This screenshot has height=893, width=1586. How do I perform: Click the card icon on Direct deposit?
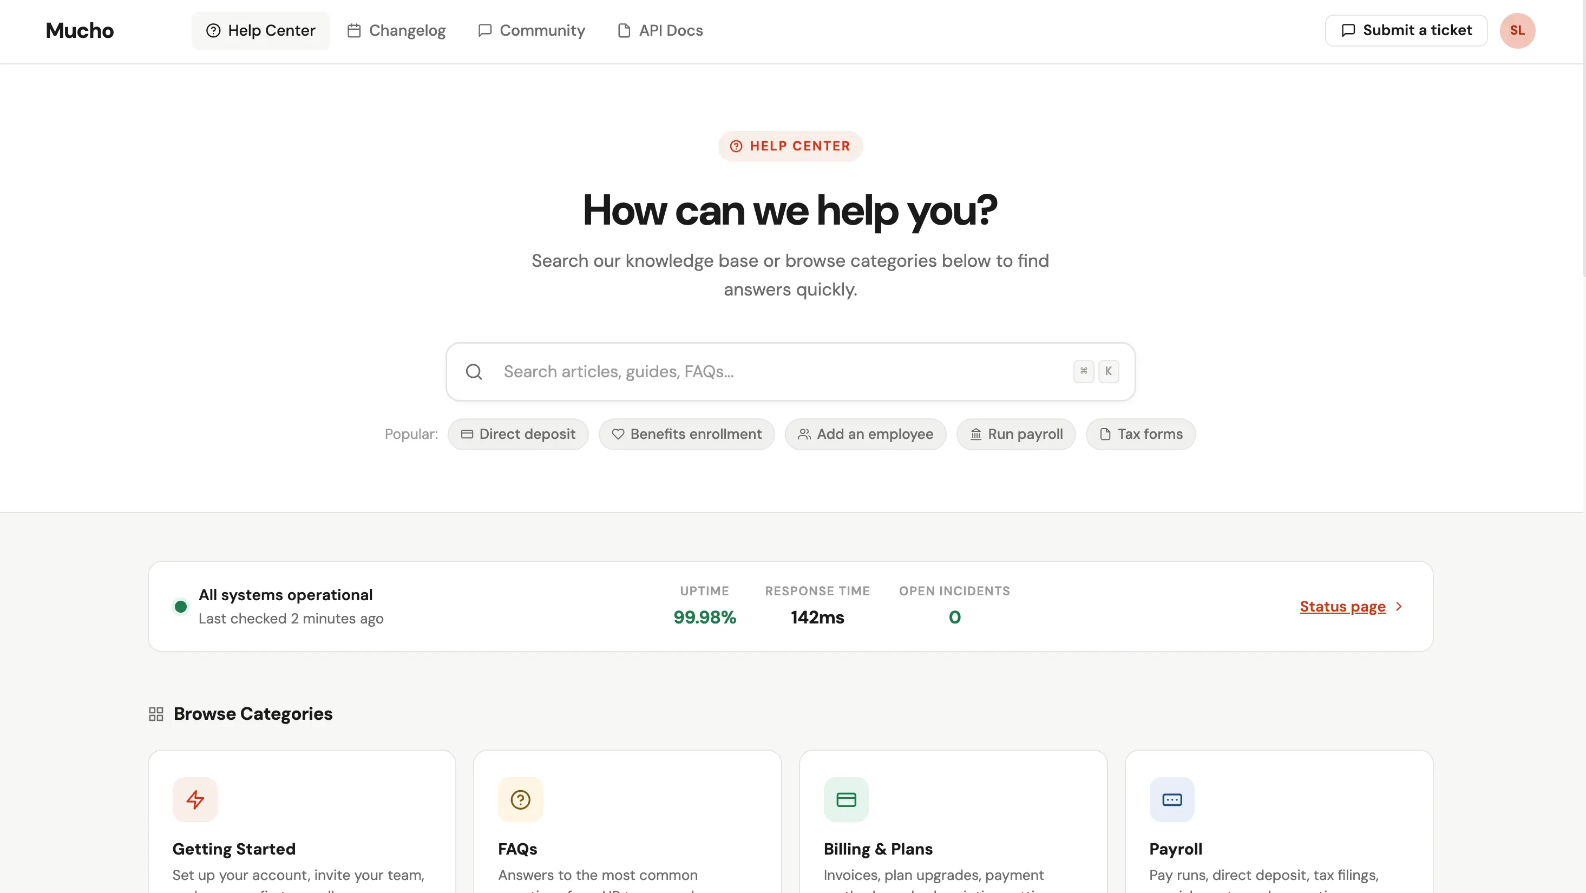pos(467,434)
